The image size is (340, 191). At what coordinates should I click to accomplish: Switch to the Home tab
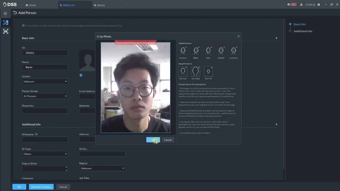pos(31,5)
